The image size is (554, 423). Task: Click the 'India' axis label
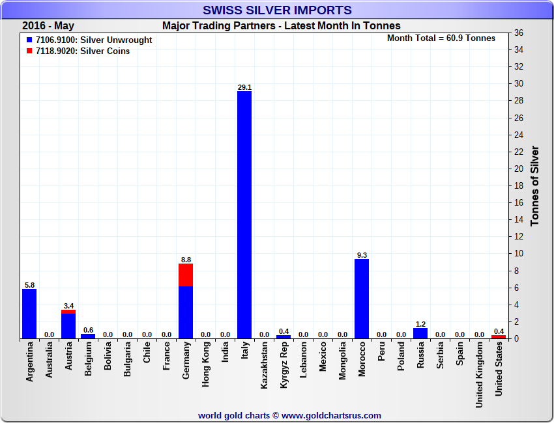pos(225,352)
